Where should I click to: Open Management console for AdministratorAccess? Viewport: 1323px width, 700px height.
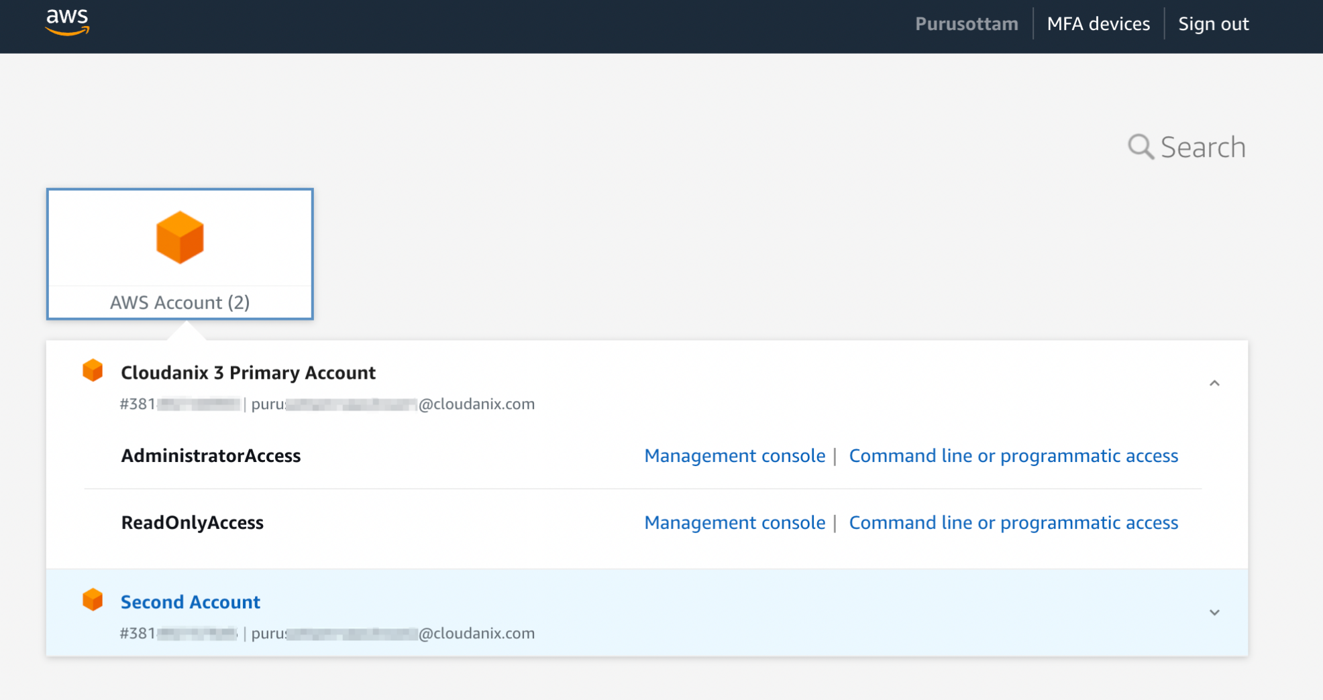(x=735, y=456)
